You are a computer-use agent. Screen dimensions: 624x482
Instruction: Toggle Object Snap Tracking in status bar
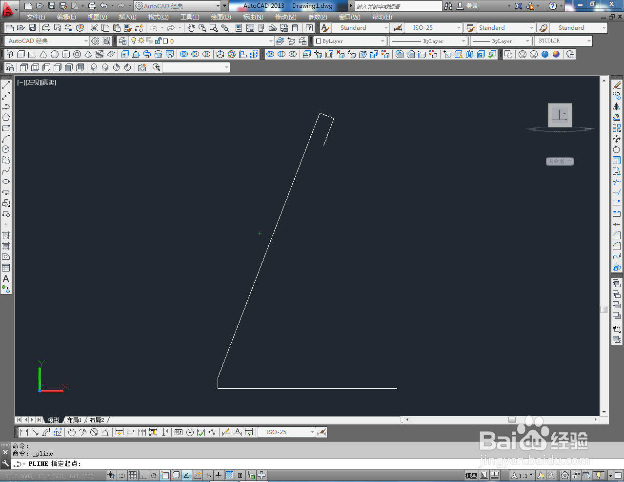click(x=186, y=475)
